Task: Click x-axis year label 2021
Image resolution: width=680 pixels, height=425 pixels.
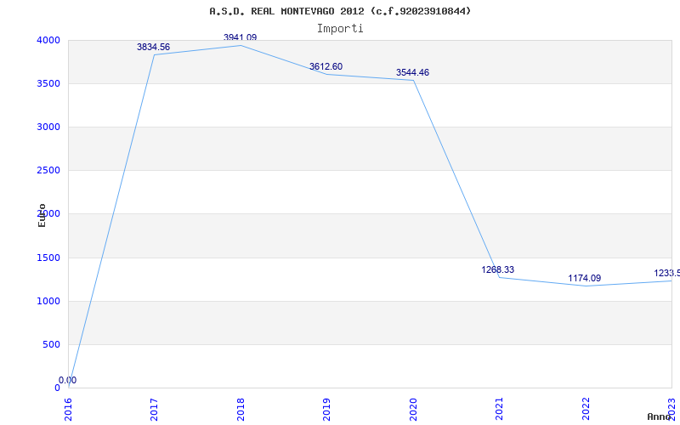Action: (499, 410)
